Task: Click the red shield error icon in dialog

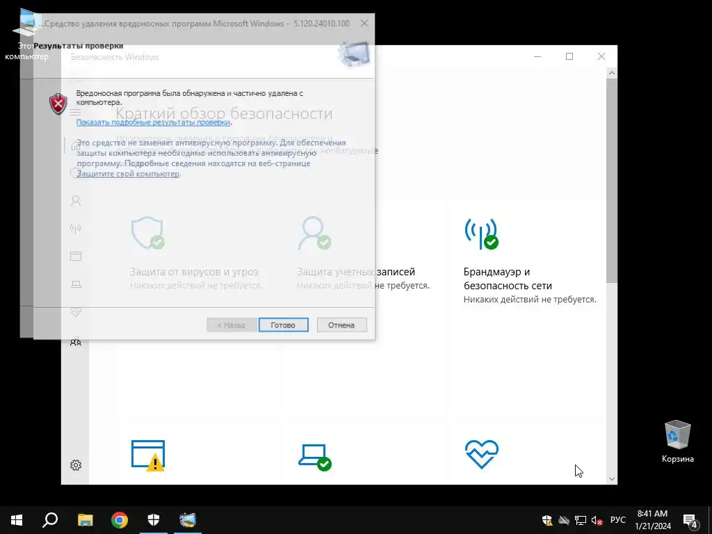Action: click(x=58, y=104)
